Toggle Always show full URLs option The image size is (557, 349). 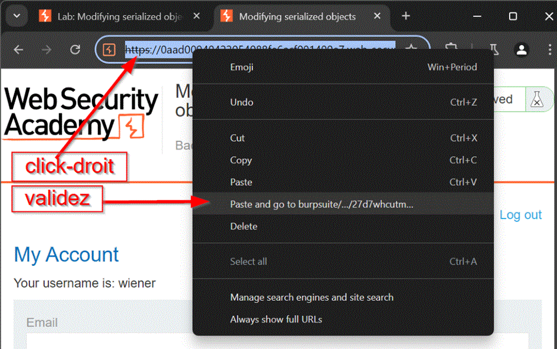[276, 319]
